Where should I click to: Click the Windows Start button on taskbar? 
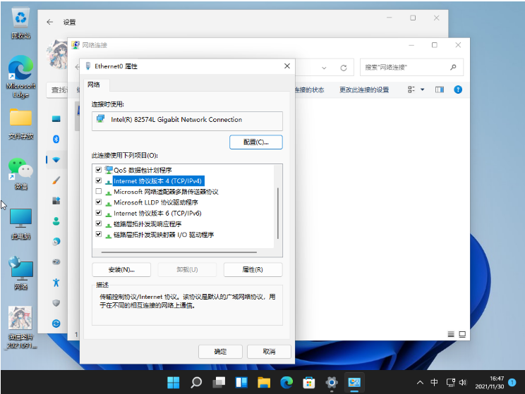click(x=174, y=383)
